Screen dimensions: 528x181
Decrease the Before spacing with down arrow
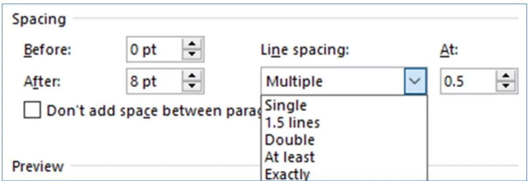191,55
